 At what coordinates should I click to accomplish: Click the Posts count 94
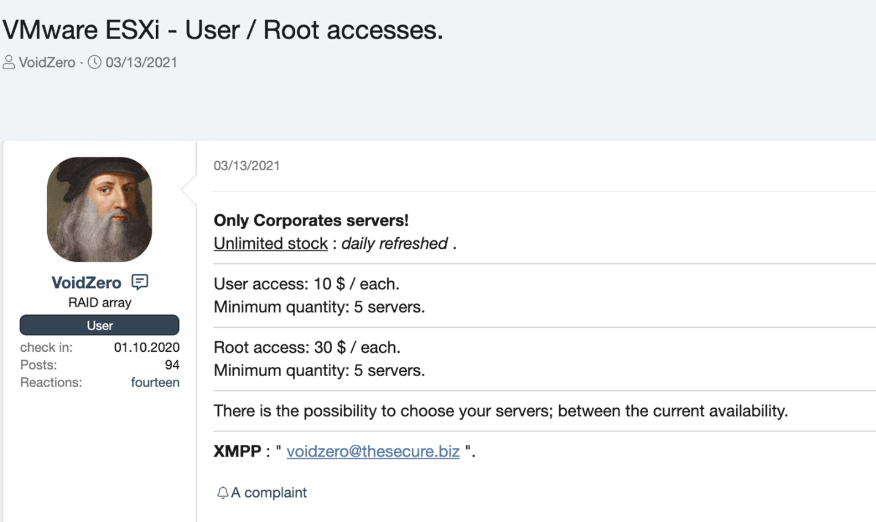[x=172, y=365]
